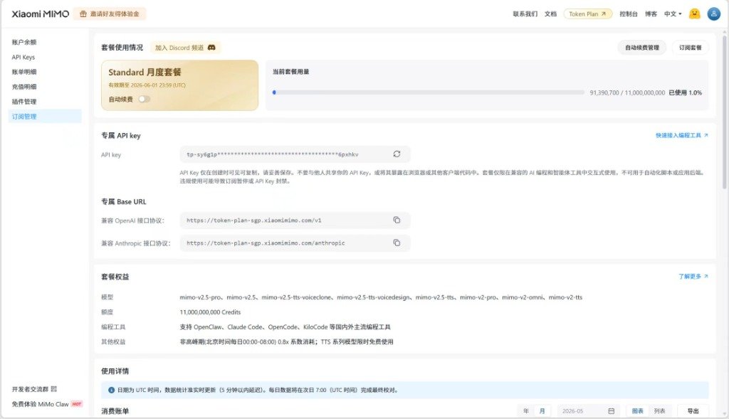
Task: Copy the Anthropic-compatible base URL
Action: pyautogui.click(x=397, y=243)
